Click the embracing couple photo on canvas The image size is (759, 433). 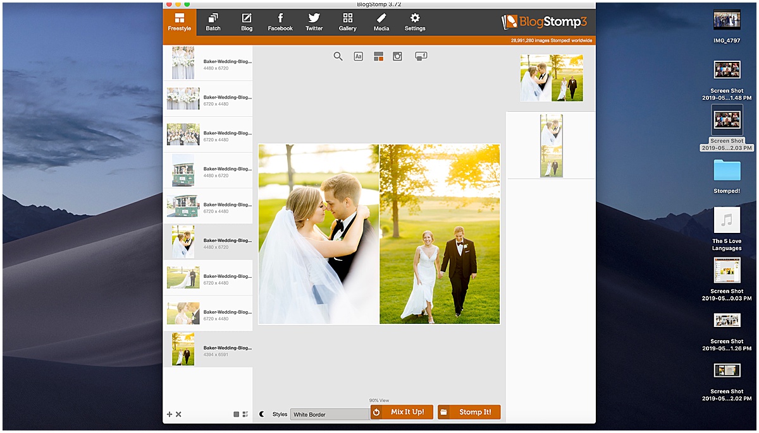coord(319,234)
